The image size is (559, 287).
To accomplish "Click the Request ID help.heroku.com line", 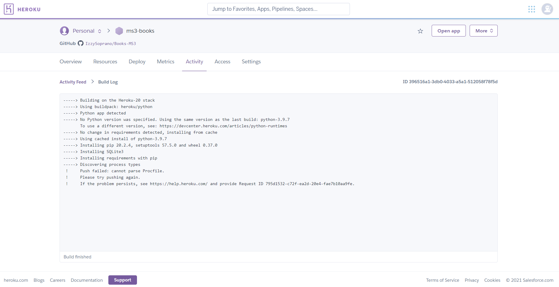I will coord(217,184).
